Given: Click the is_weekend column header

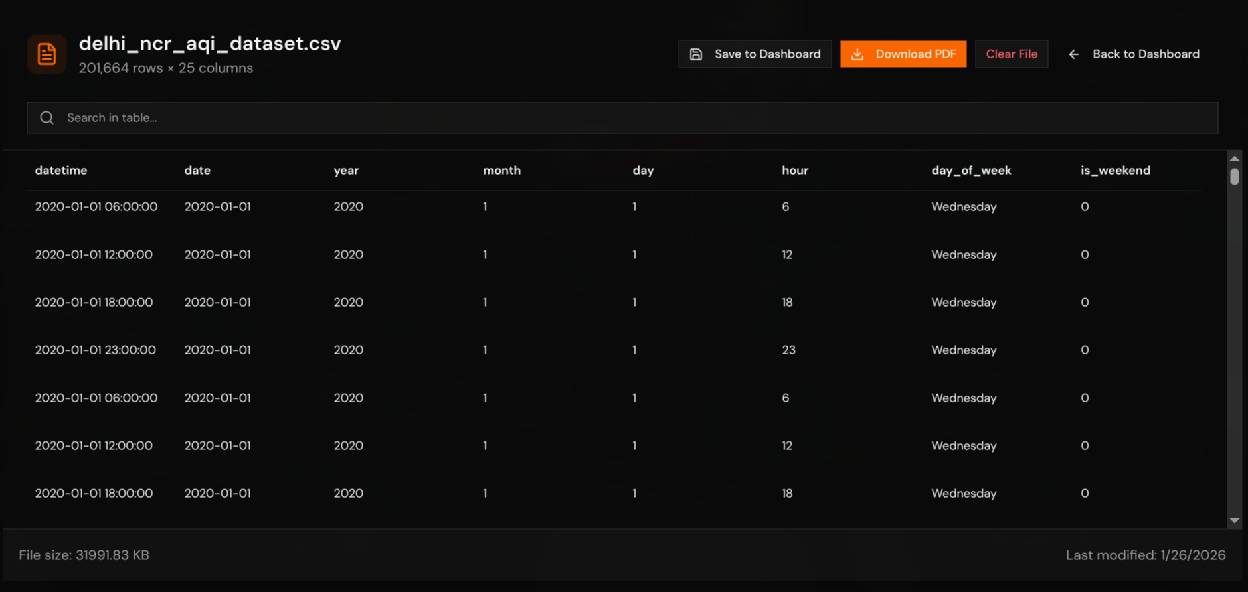Looking at the screenshot, I should pos(1115,171).
